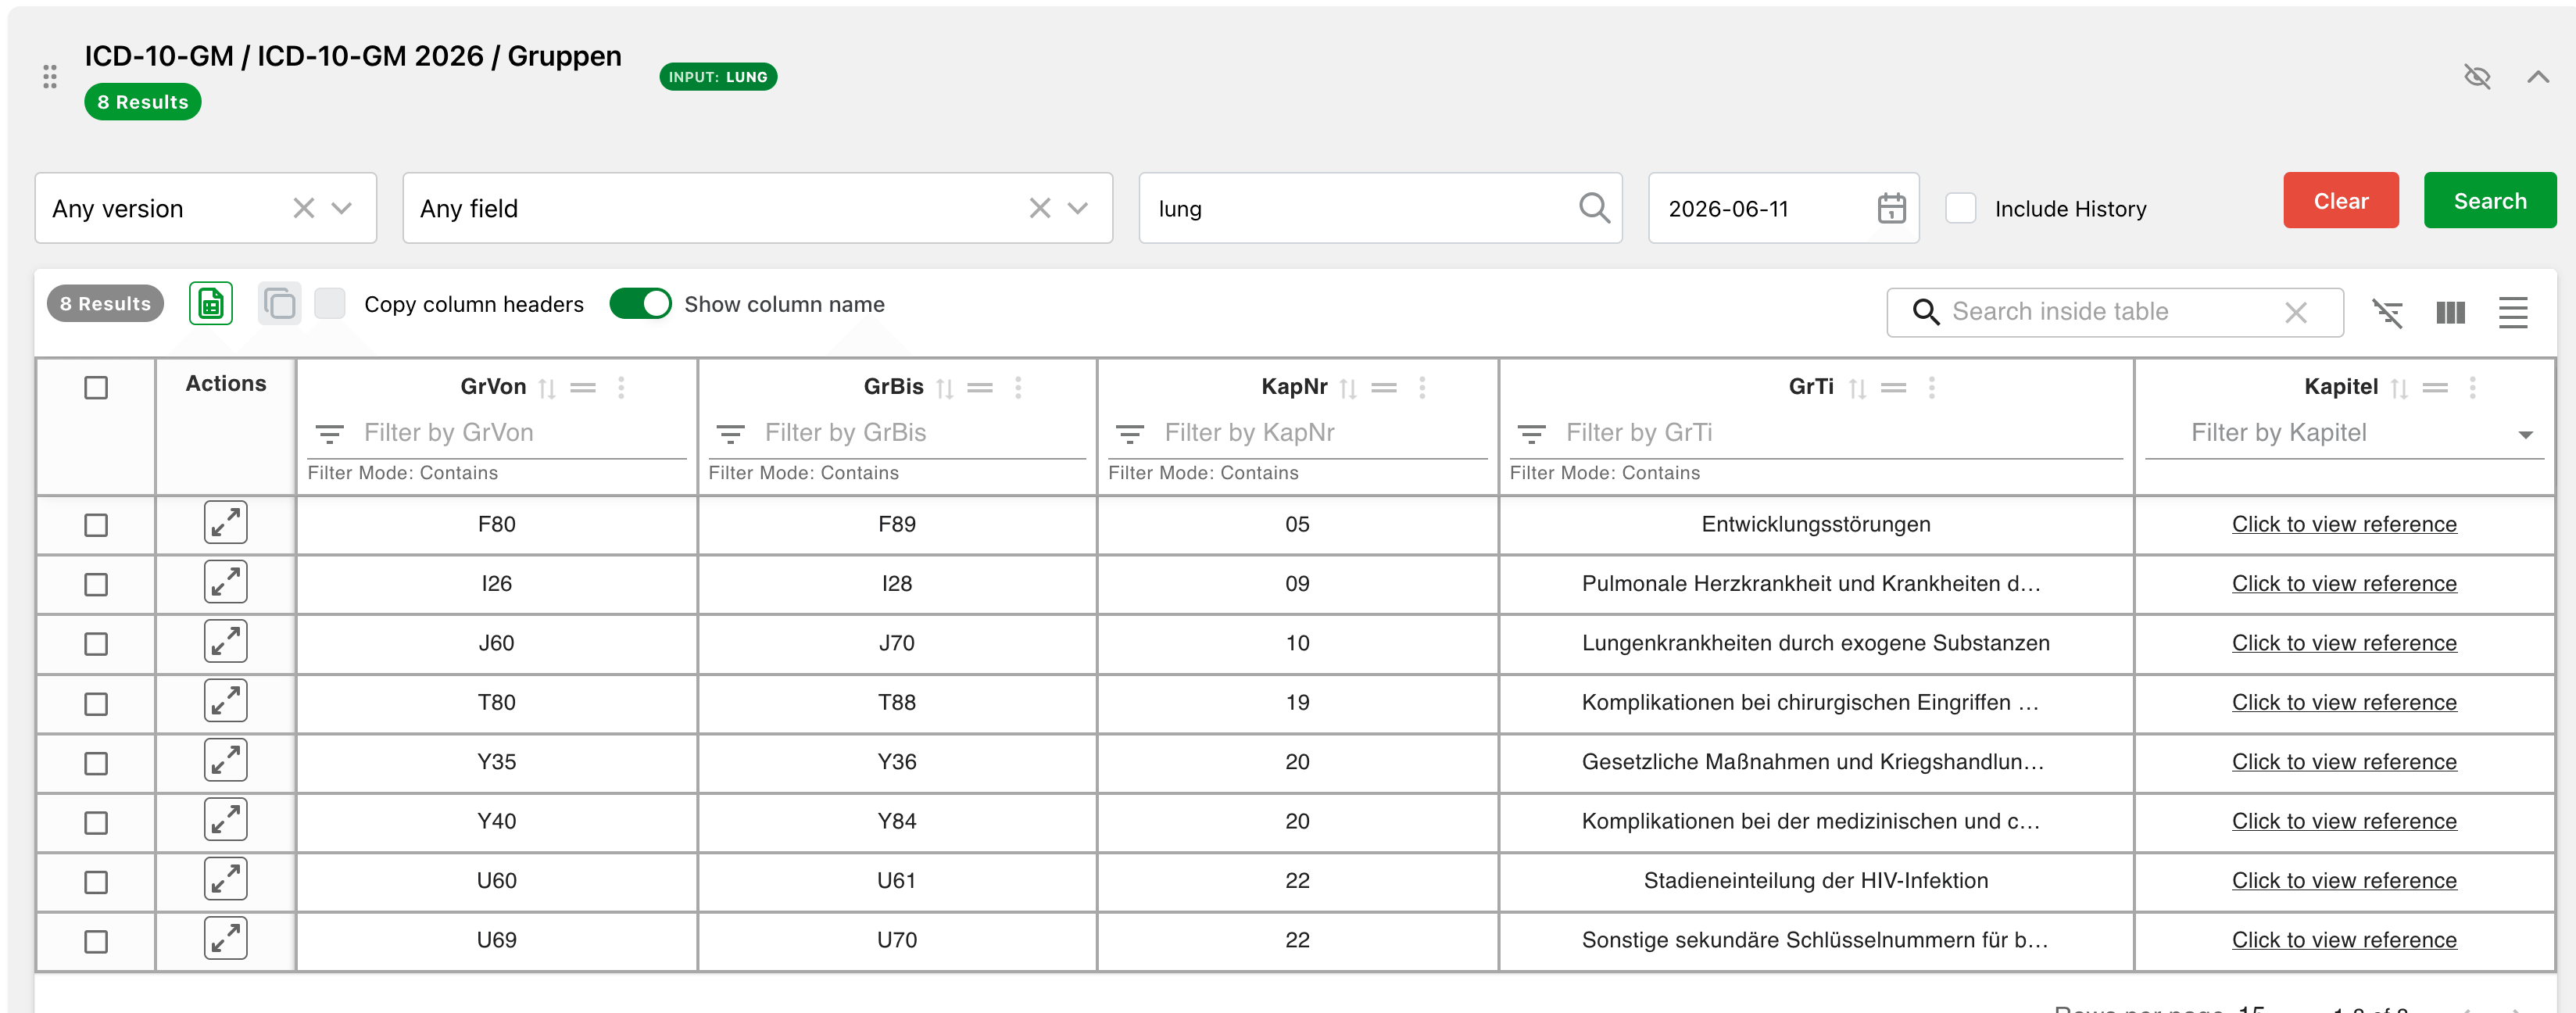Collapse the Gruppen panel chevron

[x=2538, y=77]
